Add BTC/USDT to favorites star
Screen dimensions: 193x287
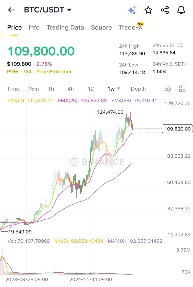pos(148,10)
